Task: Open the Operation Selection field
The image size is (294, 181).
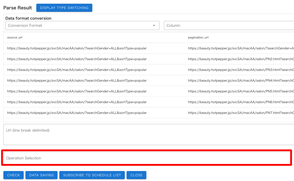Action: [146, 158]
